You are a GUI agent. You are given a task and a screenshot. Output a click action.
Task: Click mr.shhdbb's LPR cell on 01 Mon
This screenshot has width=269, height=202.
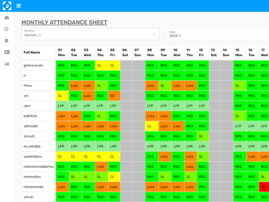[62, 146]
